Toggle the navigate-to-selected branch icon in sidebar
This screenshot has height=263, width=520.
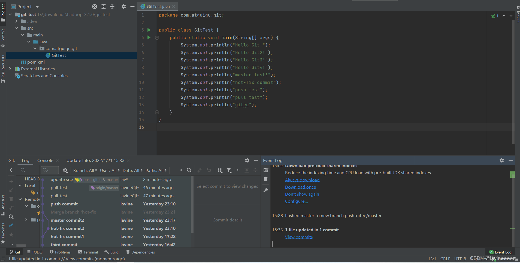pos(11,226)
